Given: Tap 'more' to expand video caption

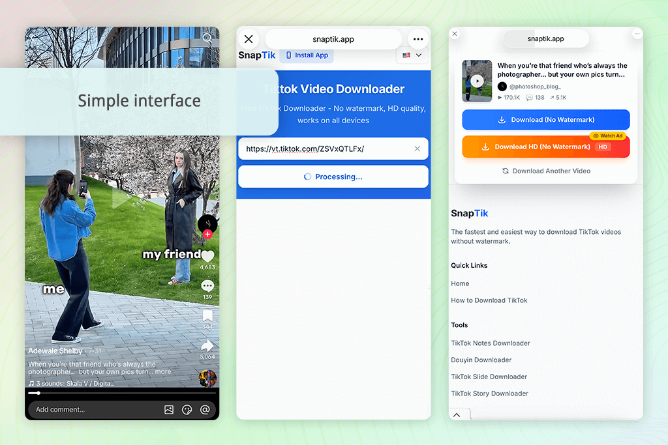Looking at the screenshot, I should (162, 371).
